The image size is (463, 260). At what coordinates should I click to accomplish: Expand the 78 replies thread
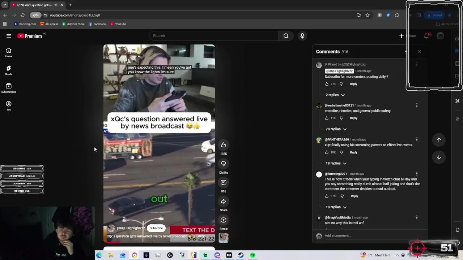(336, 129)
